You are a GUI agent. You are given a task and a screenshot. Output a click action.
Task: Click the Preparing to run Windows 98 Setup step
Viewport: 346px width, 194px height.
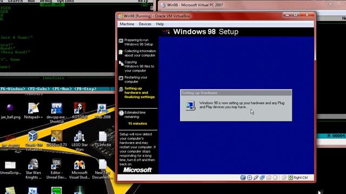click(138, 42)
